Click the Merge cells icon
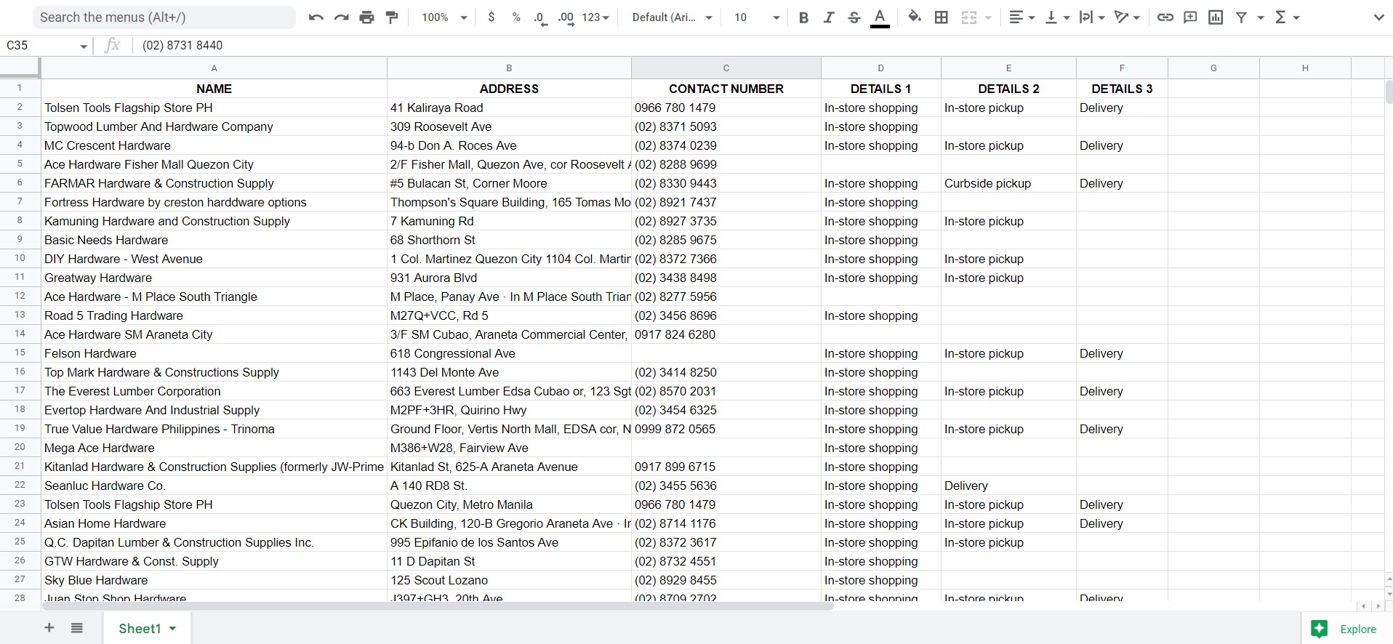The width and height of the screenshot is (1393, 644). (968, 17)
